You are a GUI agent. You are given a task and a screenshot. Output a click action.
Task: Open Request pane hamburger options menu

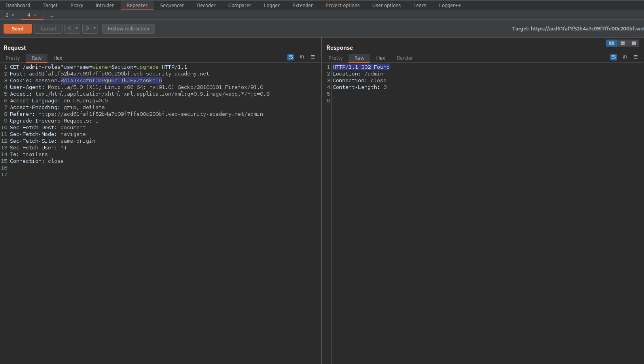pos(313,57)
